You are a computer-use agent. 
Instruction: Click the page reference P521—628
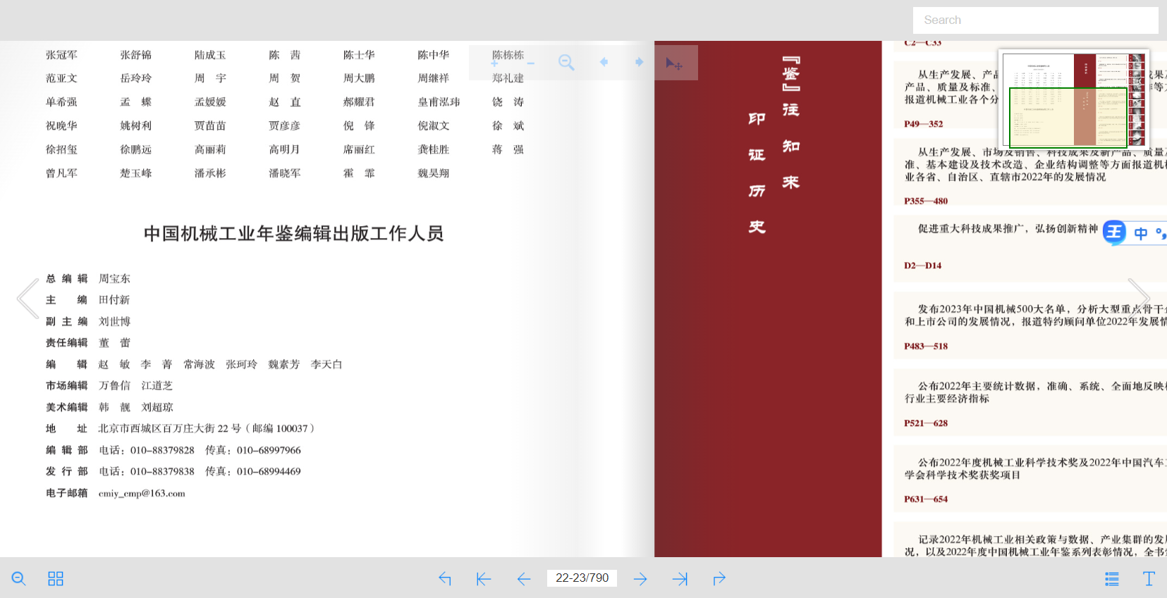tap(926, 423)
